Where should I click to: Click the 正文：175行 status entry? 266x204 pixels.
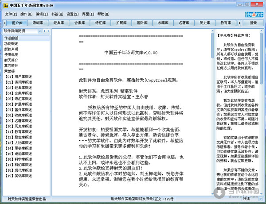click(164, 199)
